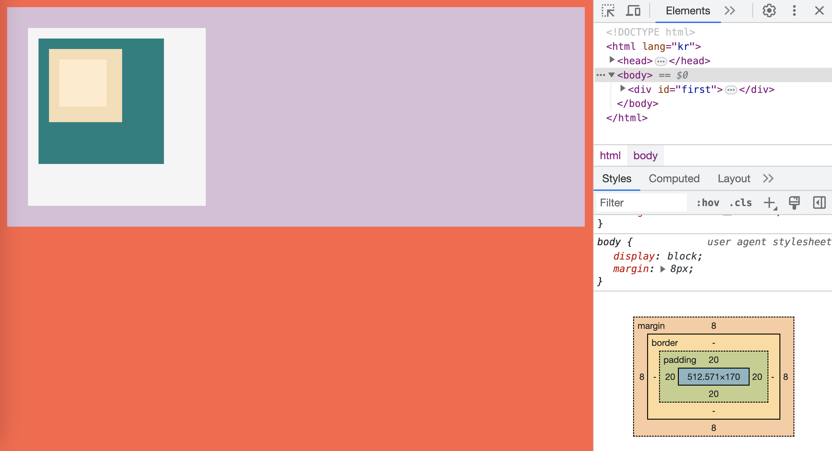Open the rendering emulations paintbrush icon

[794, 203]
